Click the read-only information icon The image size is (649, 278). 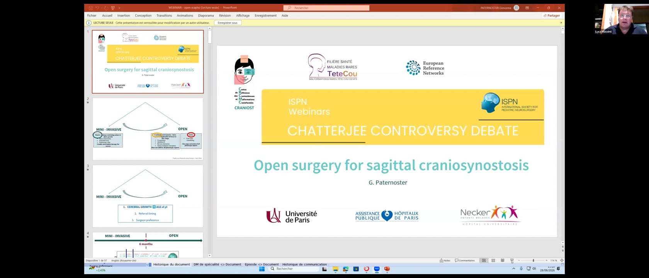(89, 23)
